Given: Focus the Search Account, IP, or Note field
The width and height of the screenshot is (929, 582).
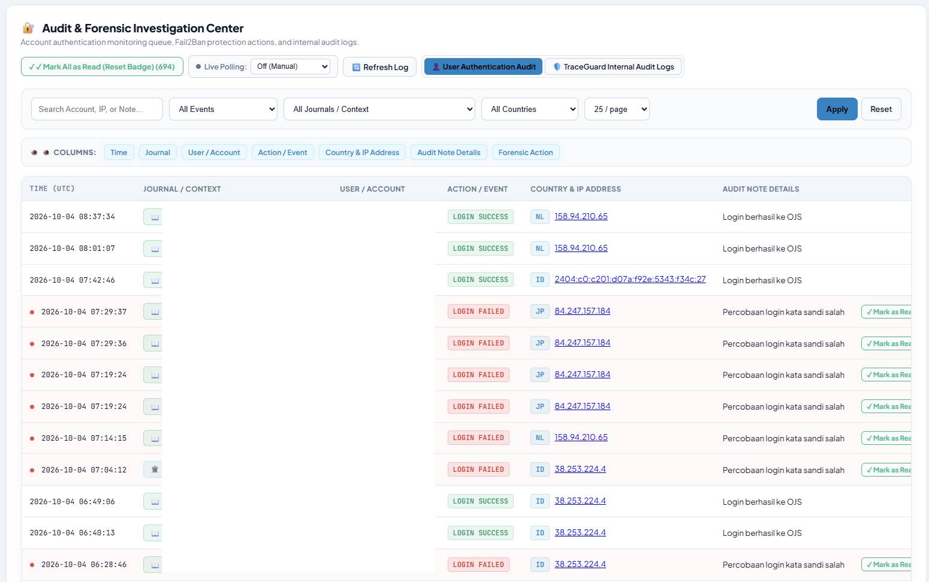Looking at the screenshot, I should coord(97,109).
